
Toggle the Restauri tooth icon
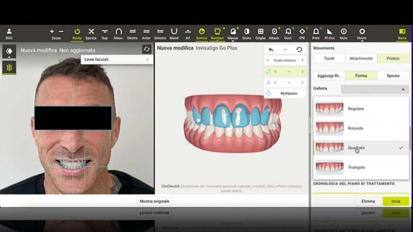point(217,32)
